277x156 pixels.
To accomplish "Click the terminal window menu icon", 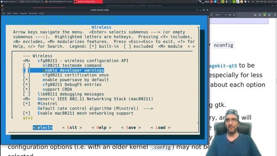I will (x=3, y=10).
